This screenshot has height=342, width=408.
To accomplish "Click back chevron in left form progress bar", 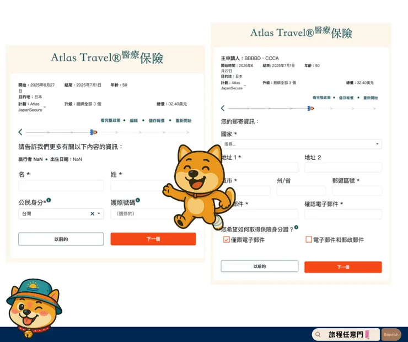I will pyautogui.click(x=20, y=132).
